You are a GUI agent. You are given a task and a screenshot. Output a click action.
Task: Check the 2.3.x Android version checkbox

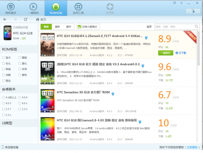click(x=3, y=115)
